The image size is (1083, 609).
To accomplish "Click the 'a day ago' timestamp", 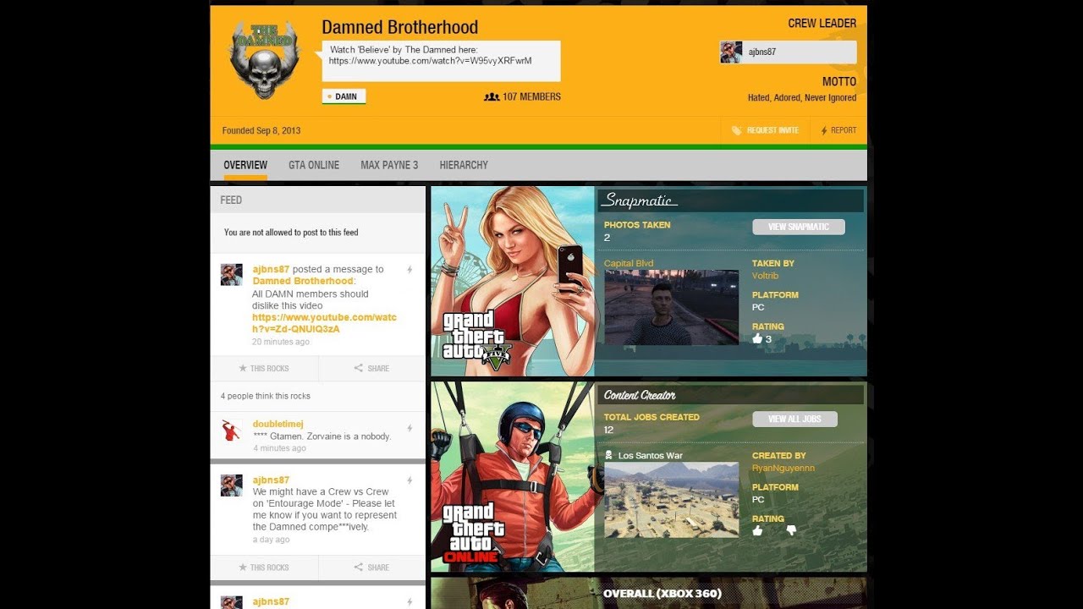I will tap(271, 540).
